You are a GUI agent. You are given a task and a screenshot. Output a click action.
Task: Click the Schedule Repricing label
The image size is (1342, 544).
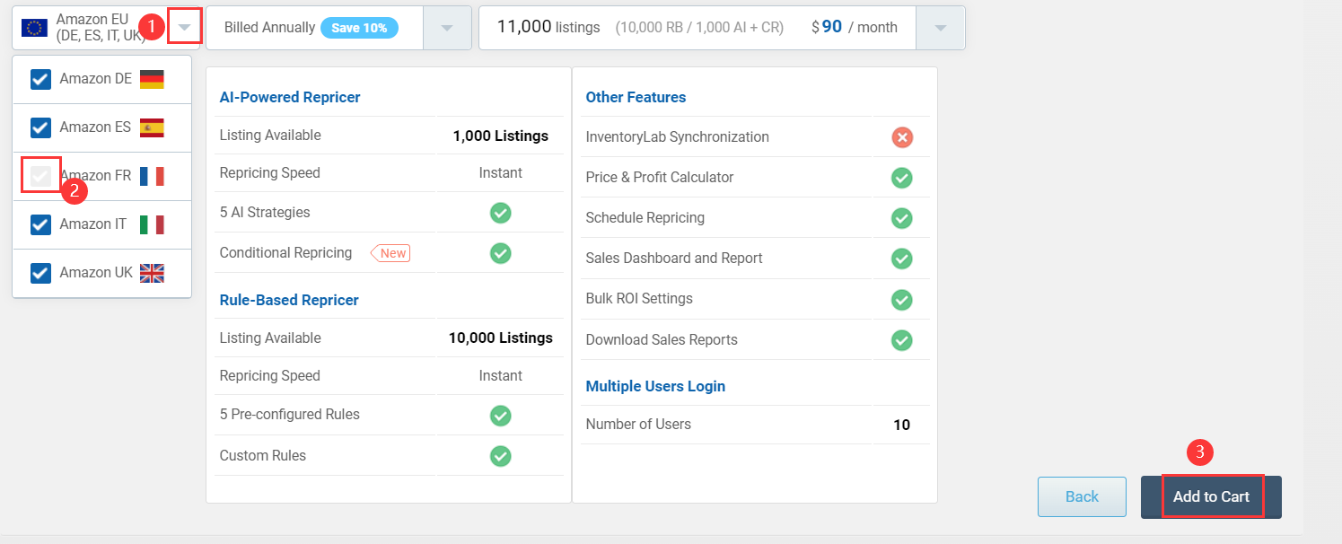click(x=645, y=218)
